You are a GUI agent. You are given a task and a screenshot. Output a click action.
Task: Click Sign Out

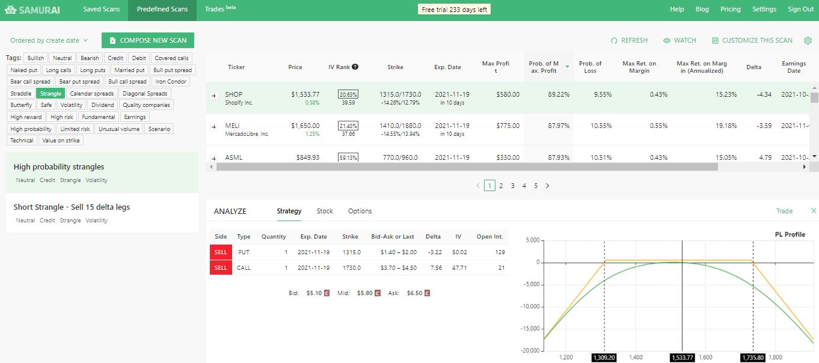click(801, 10)
